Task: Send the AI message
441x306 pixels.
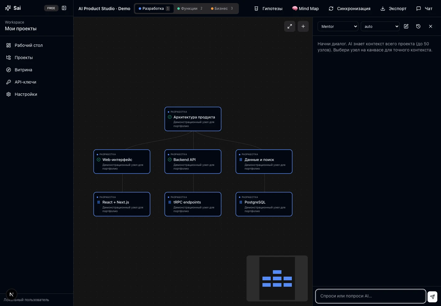Action: coord(432,297)
